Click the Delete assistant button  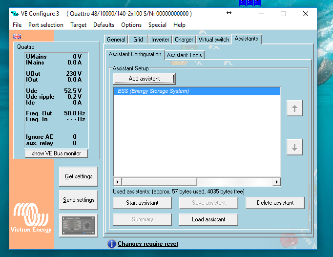[275, 203]
